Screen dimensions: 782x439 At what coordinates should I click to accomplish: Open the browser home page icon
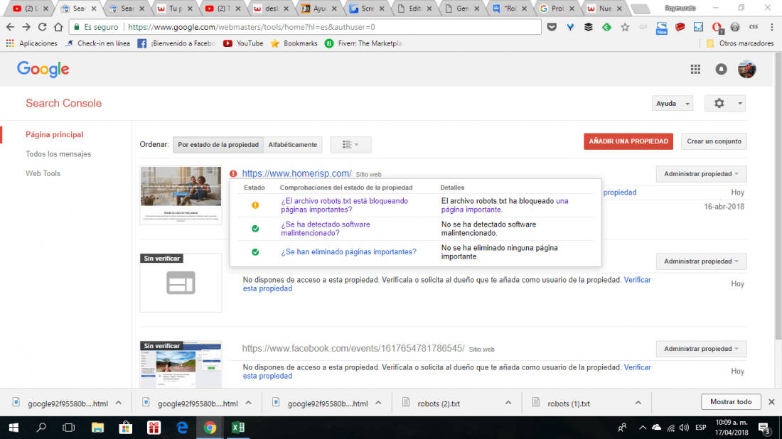coord(58,27)
